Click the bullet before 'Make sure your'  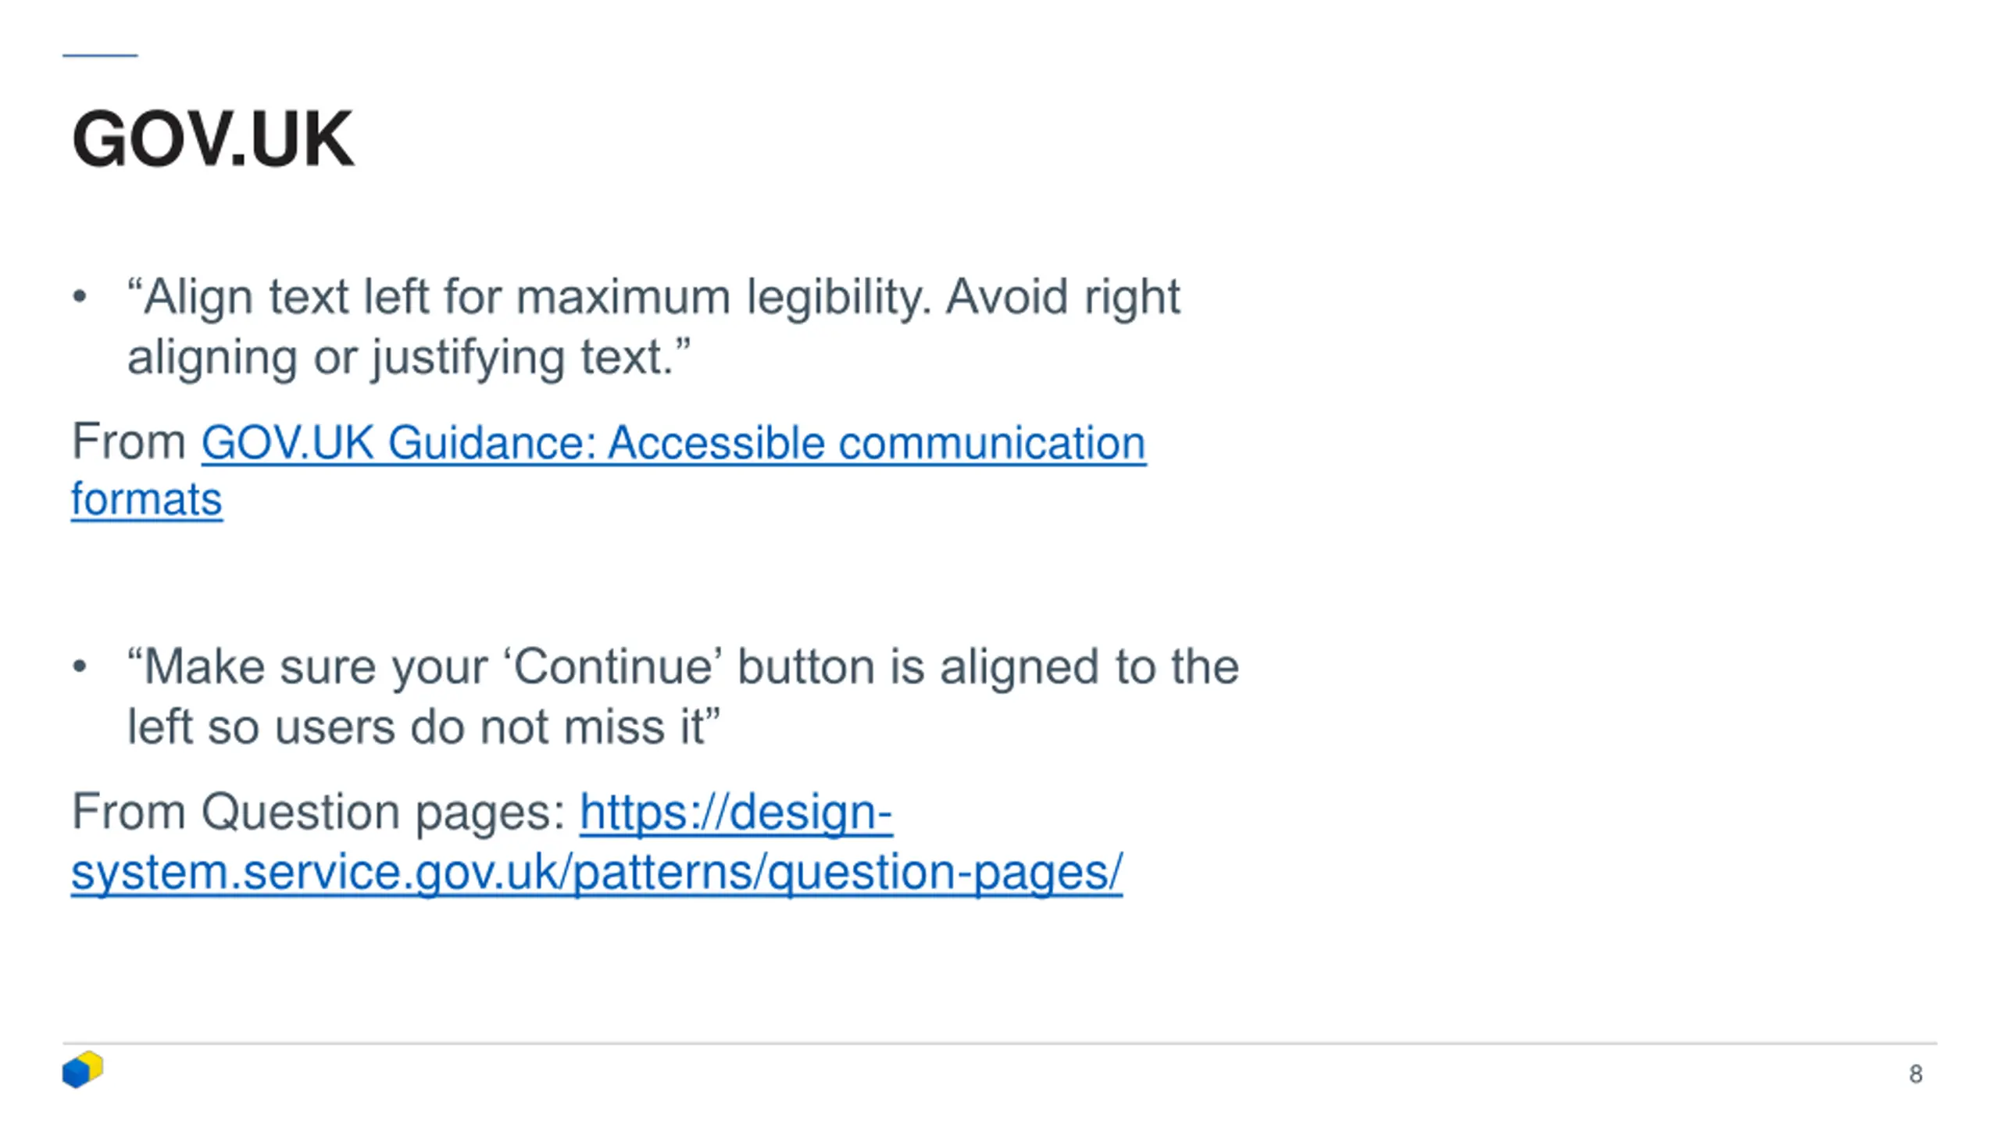pos(79,666)
